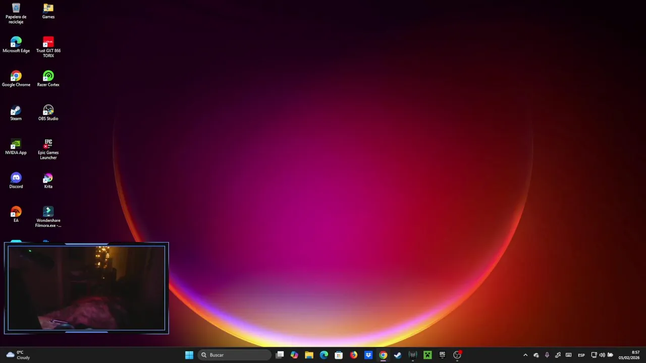Open Microsoft Edge from the taskbar

(324, 355)
